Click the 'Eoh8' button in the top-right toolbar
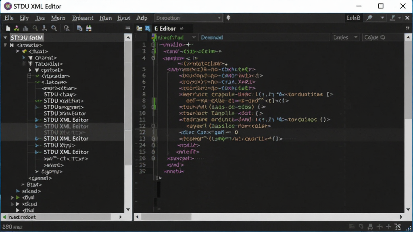The height and width of the screenshot is (232, 413). tap(353, 18)
